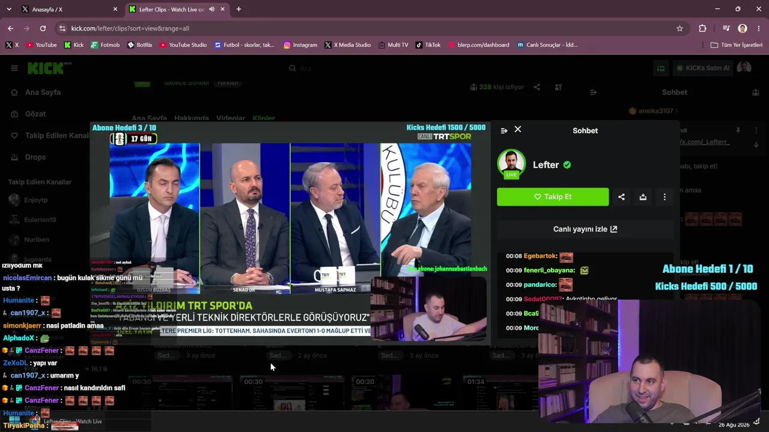Click the green icon left of KICKs Satın Al
The width and height of the screenshot is (769, 432).
pos(660,68)
